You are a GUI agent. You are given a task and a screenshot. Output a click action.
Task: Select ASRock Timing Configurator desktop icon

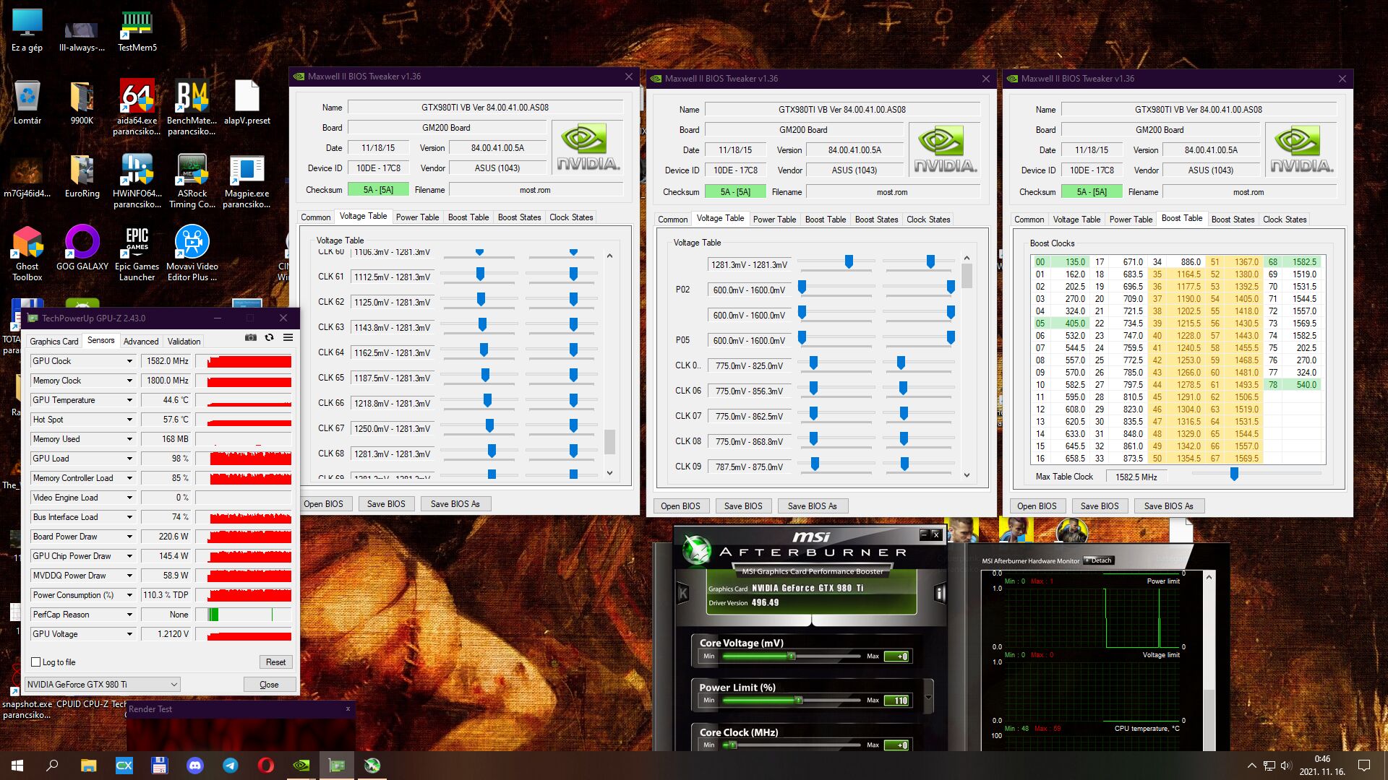click(x=192, y=181)
